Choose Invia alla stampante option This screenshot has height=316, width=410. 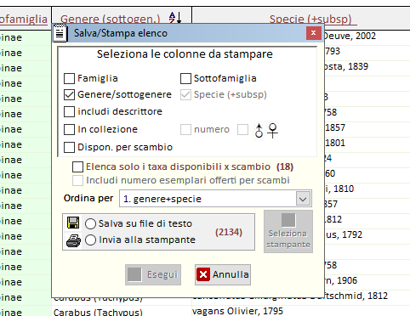click(x=90, y=240)
